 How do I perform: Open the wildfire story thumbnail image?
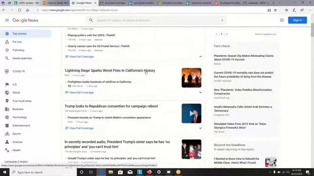tap(191, 78)
